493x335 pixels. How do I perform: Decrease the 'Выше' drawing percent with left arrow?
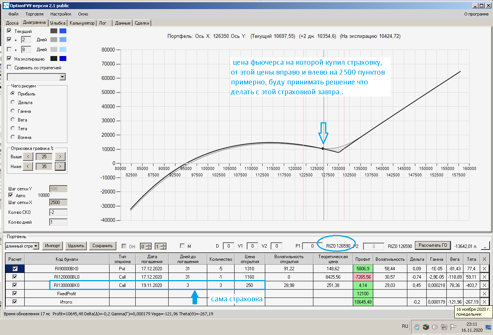(28, 156)
